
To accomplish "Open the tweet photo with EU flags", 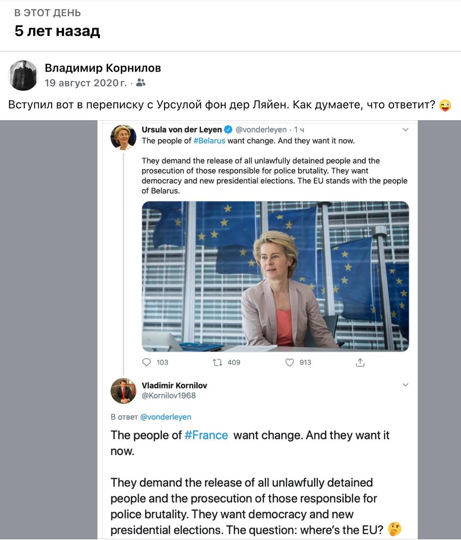I will click(275, 276).
